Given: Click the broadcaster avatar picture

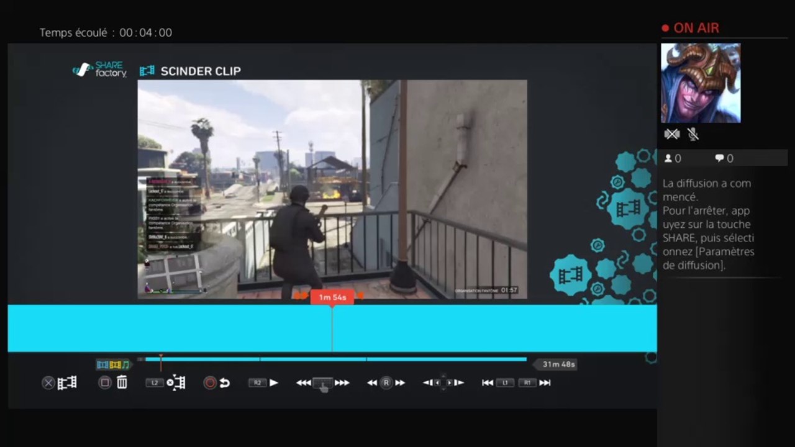Looking at the screenshot, I should point(701,83).
